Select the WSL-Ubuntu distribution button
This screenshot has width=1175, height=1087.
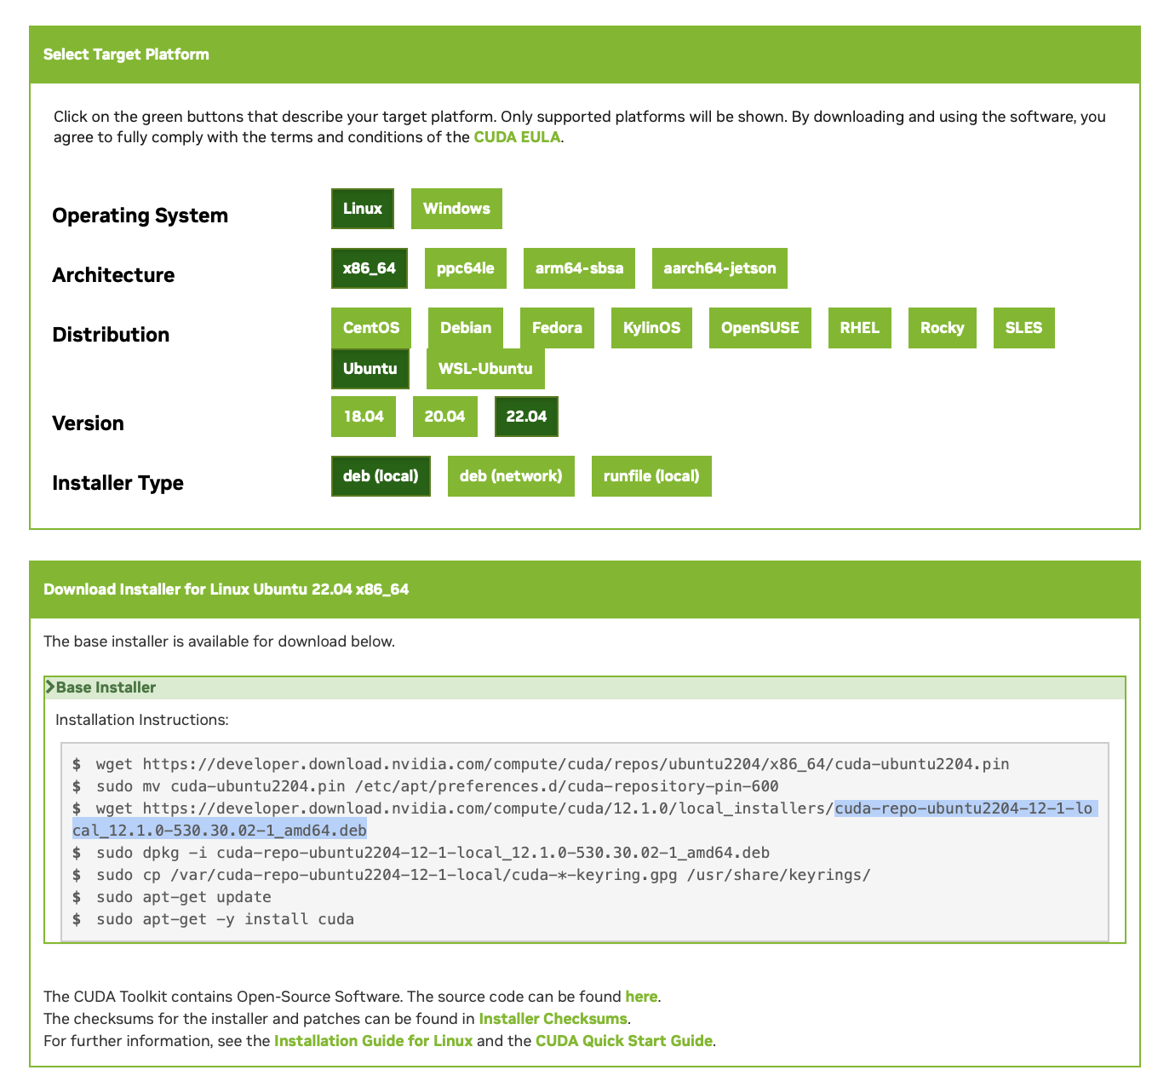click(x=485, y=369)
